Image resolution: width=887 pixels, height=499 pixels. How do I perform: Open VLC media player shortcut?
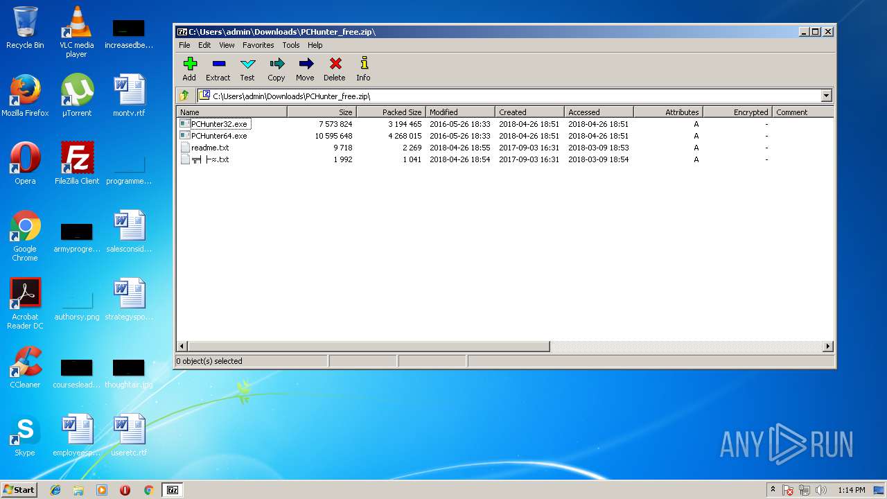(x=76, y=31)
